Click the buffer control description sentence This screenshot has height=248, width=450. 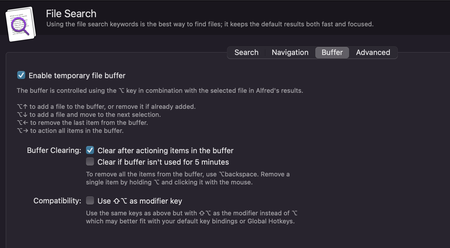point(160,90)
